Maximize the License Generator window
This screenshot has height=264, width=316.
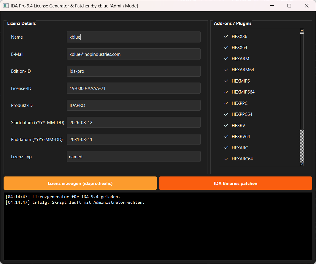click(x=289, y=6)
